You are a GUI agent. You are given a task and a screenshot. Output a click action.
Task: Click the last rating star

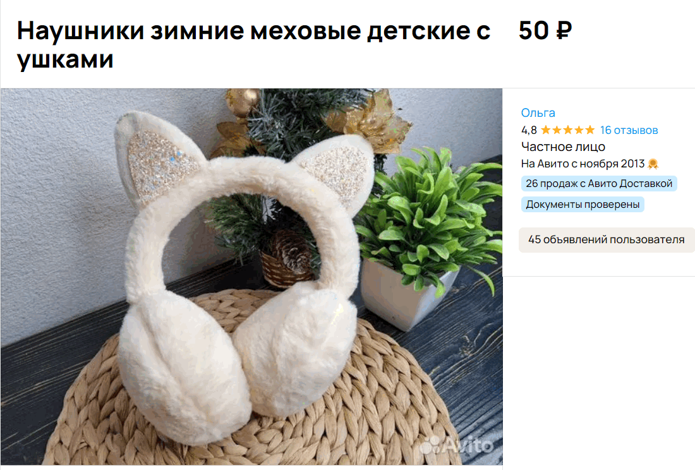coord(590,130)
